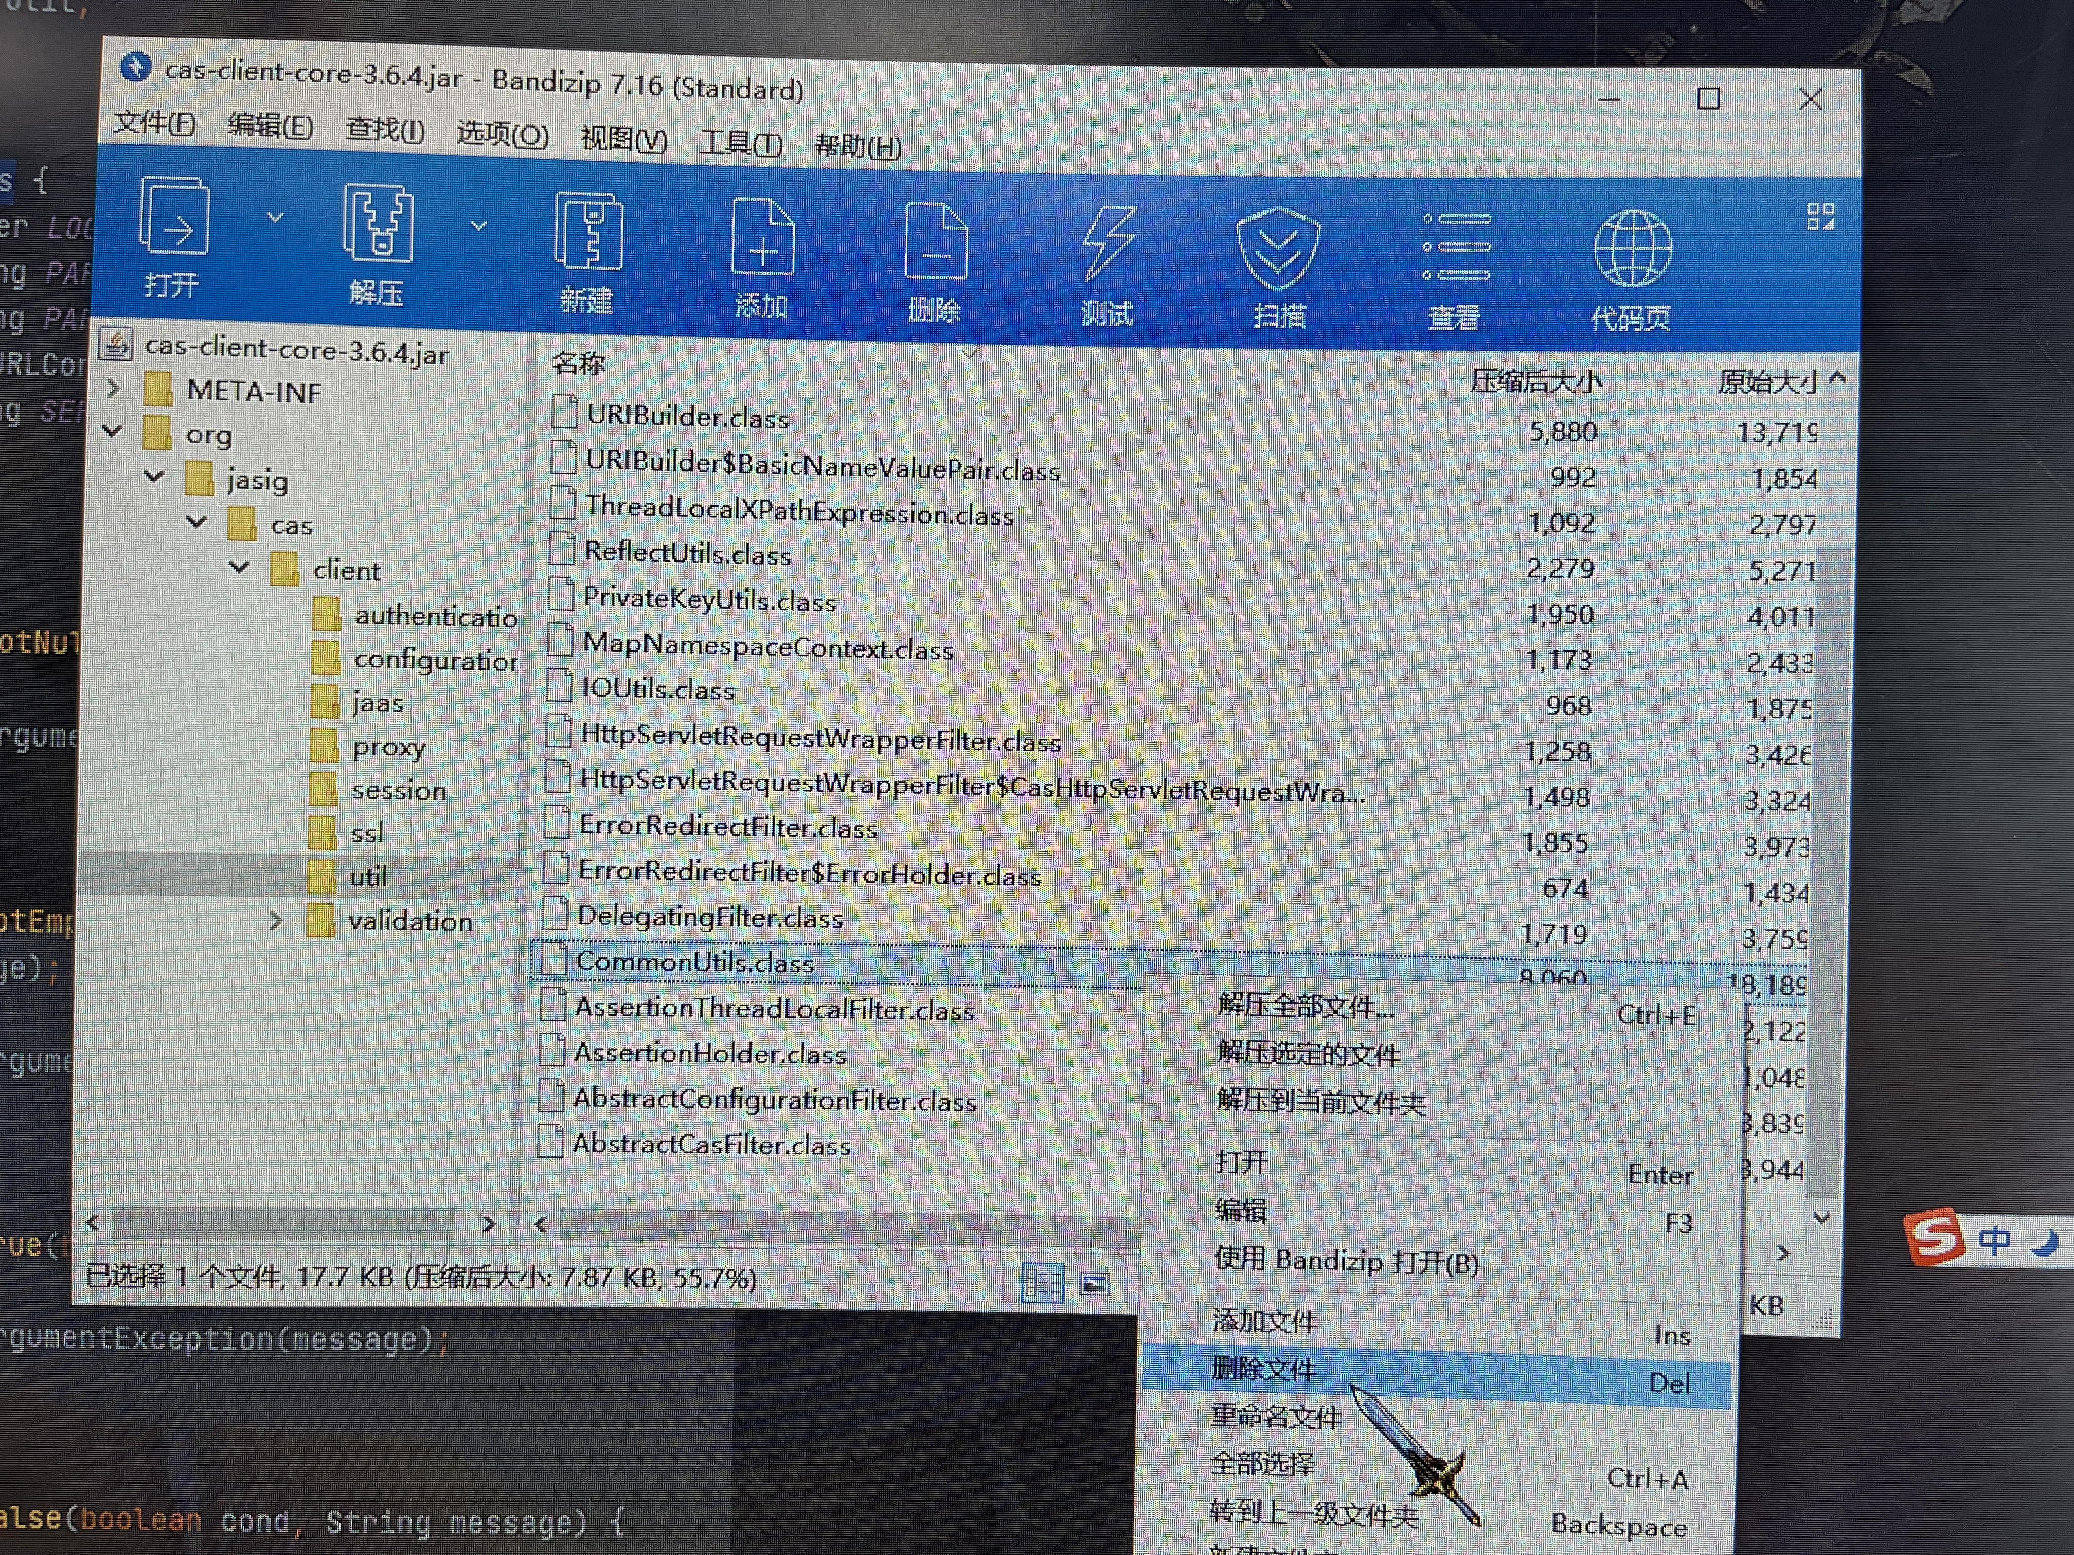
Task: Open the 文件(F) menu
Action: pyautogui.click(x=154, y=122)
